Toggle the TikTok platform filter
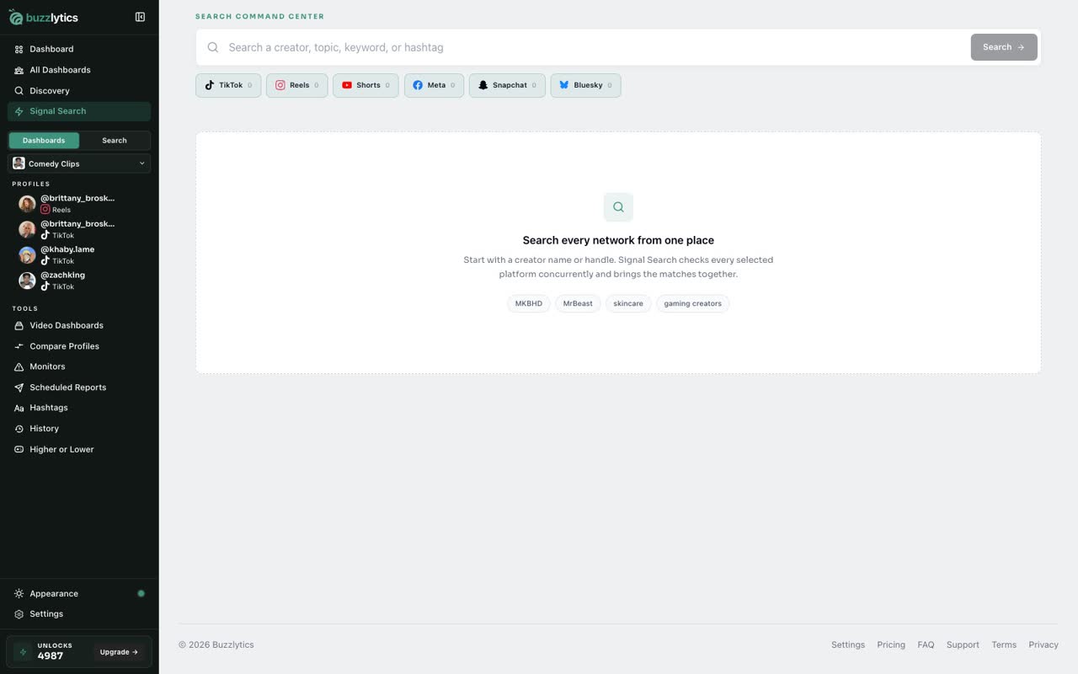Screen dimensions: 1078x674 click(x=228, y=85)
